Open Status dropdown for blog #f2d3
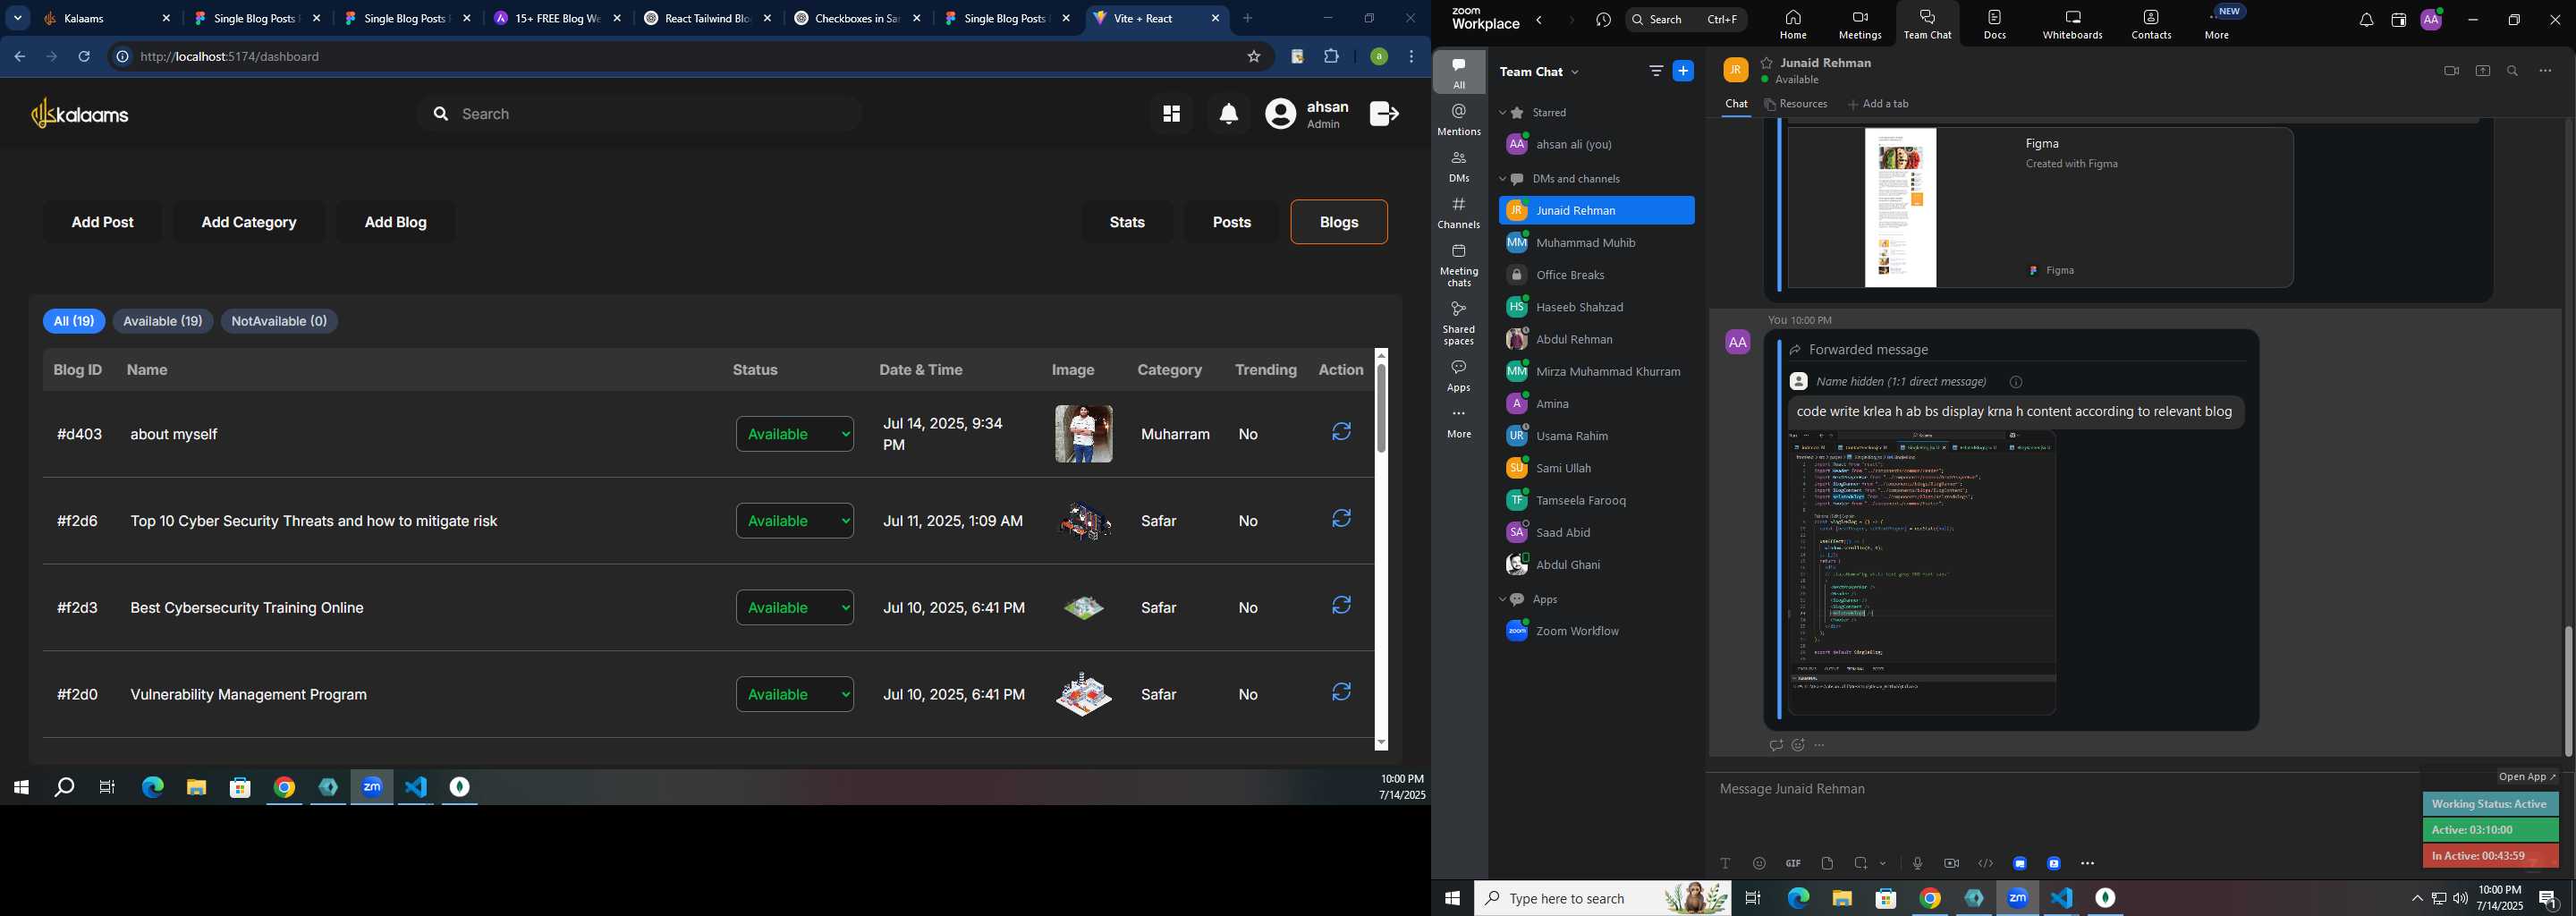The image size is (2576, 916). tap(795, 608)
